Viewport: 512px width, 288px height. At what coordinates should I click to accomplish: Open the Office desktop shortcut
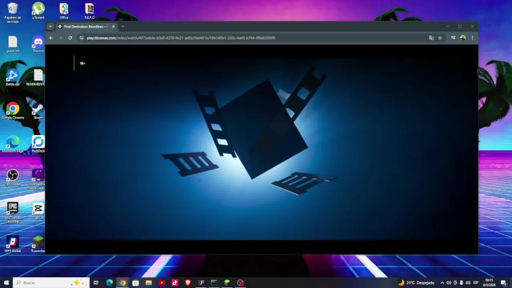click(64, 11)
